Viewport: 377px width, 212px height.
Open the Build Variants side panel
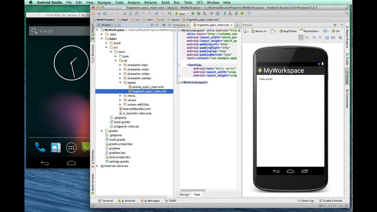point(92,184)
